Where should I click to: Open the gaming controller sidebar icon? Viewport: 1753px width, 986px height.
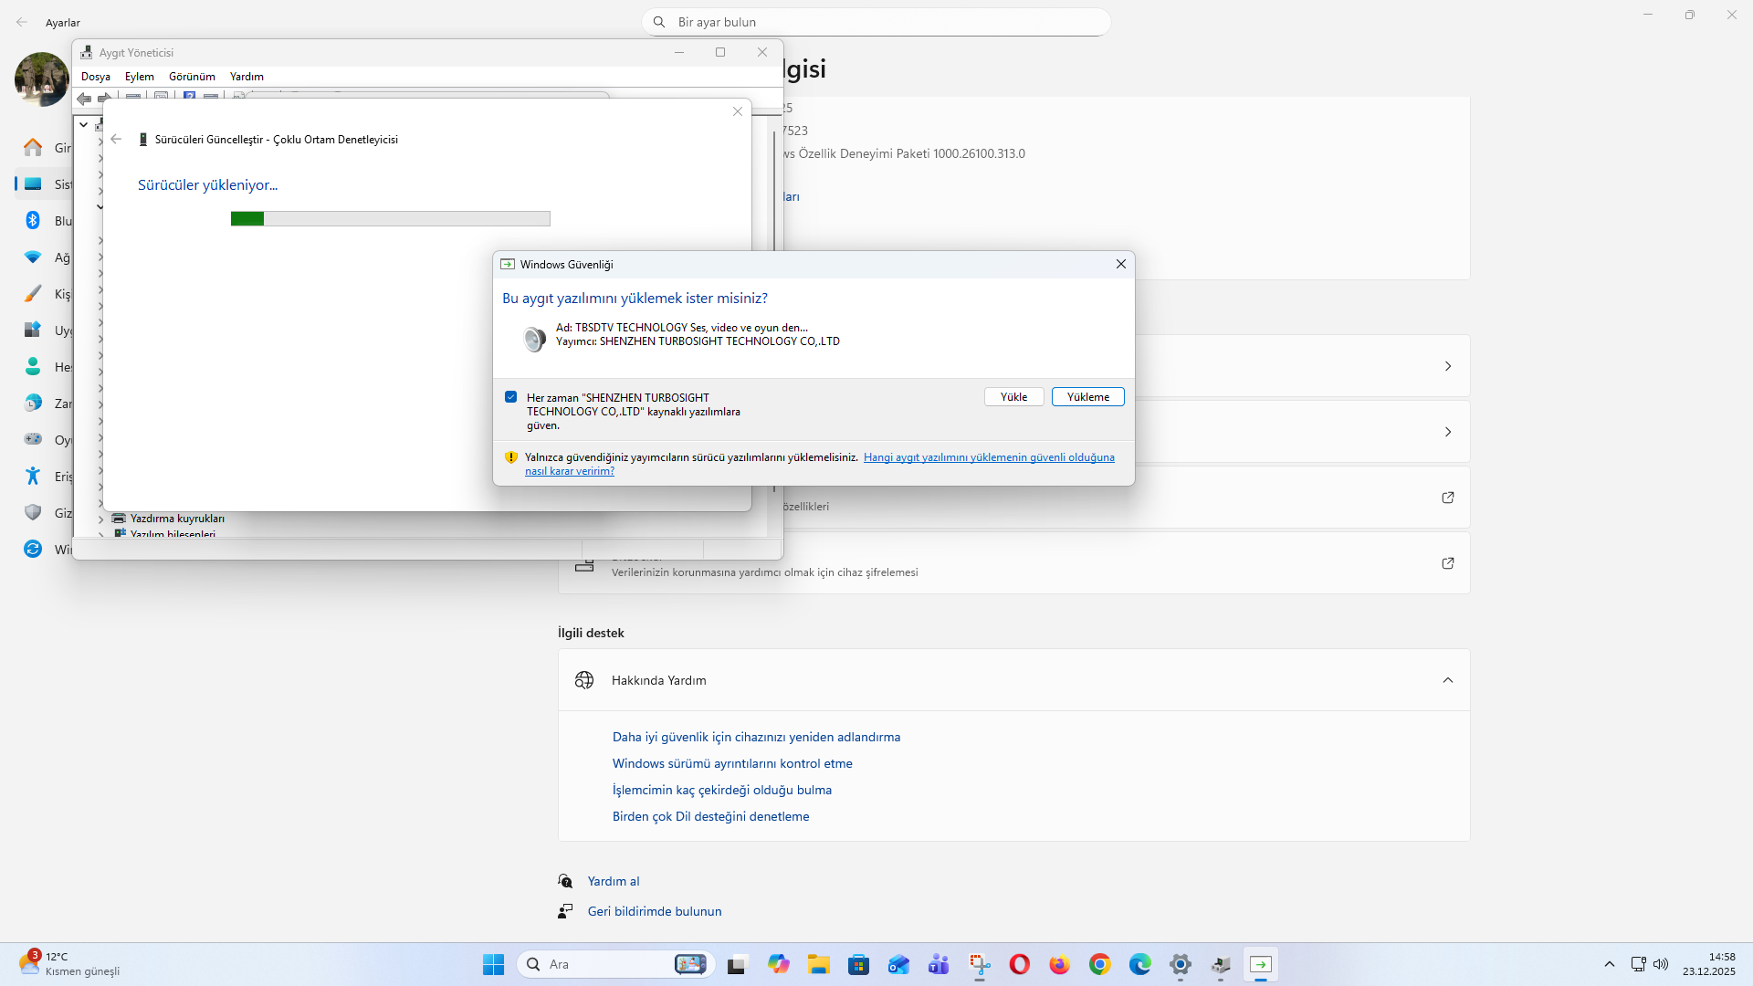click(x=33, y=439)
